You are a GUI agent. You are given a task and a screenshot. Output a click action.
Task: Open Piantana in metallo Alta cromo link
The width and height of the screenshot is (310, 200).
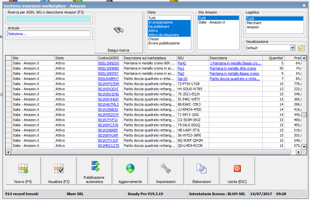pos(233,68)
